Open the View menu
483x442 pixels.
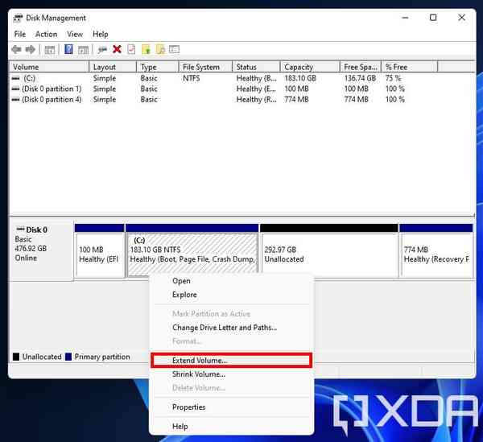coord(75,34)
